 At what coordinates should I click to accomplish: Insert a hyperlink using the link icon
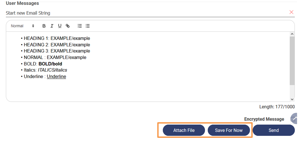[67, 26]
